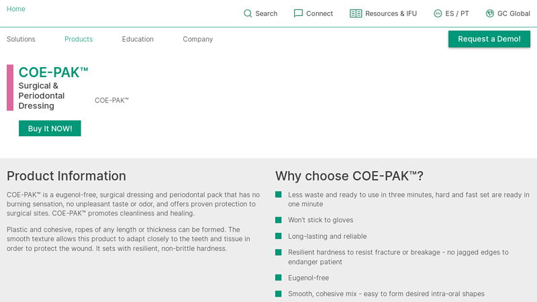Click the paragraph starting "Plastic and cohesive"
The image size is (537, 302).
click(128, 239)
